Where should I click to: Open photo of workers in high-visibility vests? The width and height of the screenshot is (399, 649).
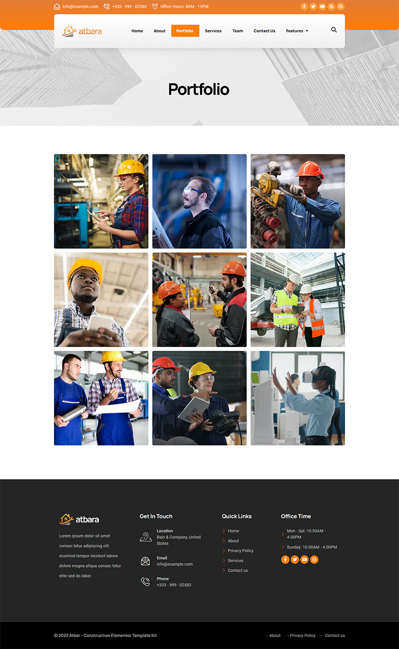click(298, 300)
